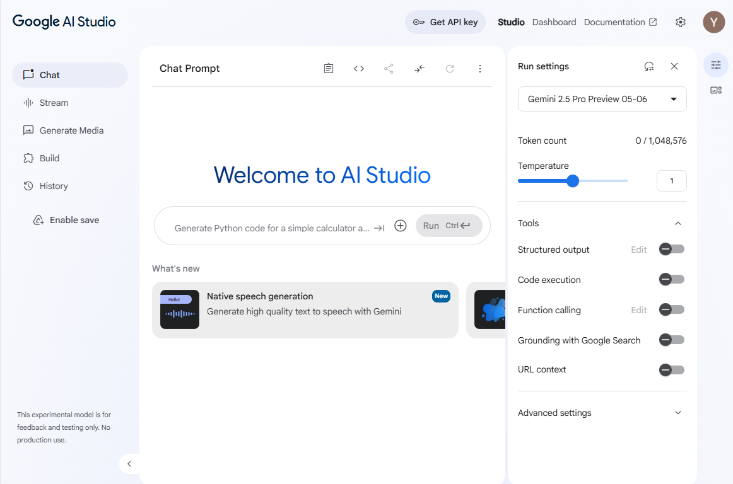Open the Stream sidebar item
The image size is (733, 484).
point(70,103)
